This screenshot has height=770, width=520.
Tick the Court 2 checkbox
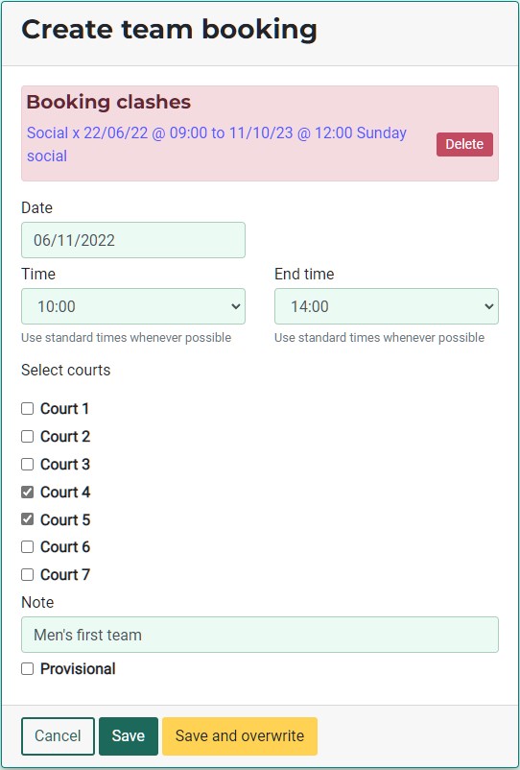[x=28, y=437]
